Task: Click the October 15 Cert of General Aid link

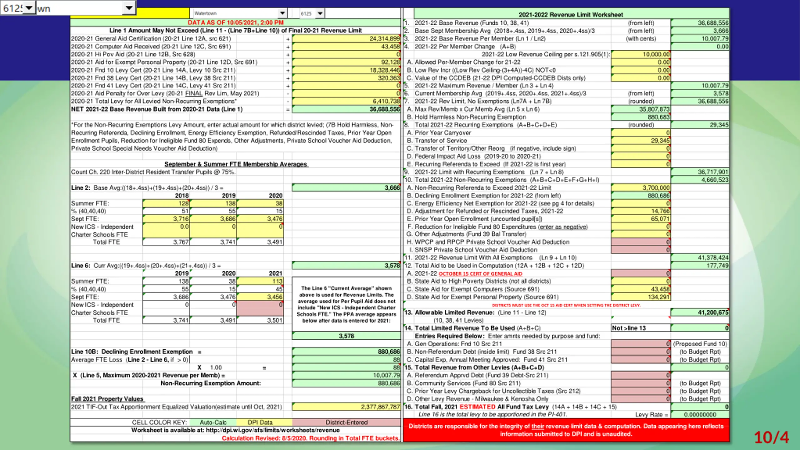Action: pos(480,274)
